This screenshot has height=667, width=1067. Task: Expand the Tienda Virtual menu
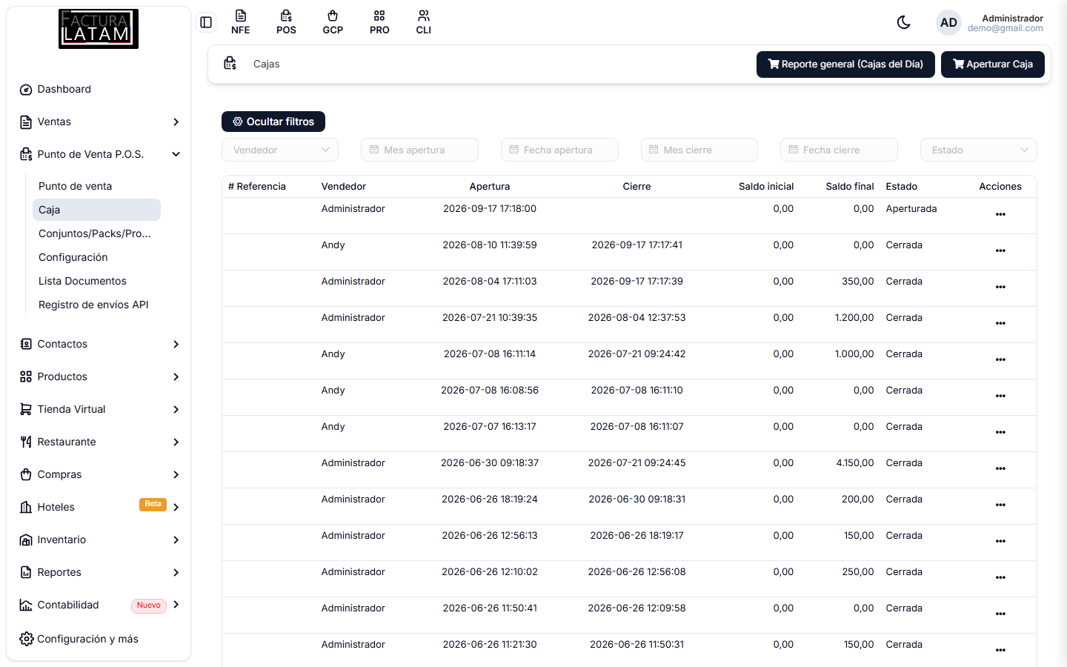tap(99, 409)
